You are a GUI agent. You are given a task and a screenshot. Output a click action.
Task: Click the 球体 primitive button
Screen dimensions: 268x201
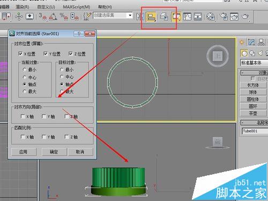point(253,92)
